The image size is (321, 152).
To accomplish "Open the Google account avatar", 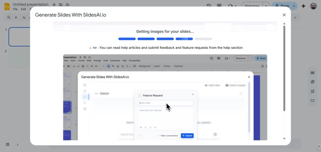I will 313,6.
